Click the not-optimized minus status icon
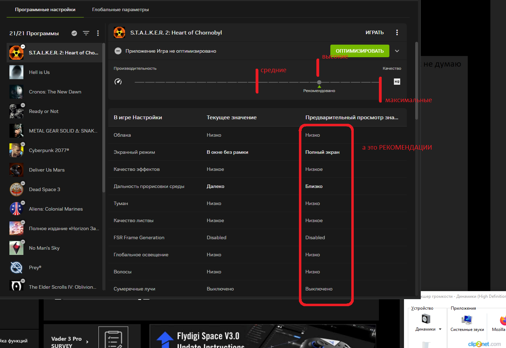The image size is (506, 348). pyautogui.click(x=118, y=51)
